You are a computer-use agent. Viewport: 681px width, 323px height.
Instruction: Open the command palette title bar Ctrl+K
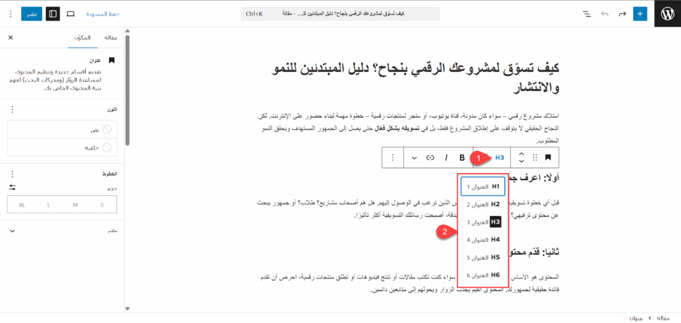[340, 14]
